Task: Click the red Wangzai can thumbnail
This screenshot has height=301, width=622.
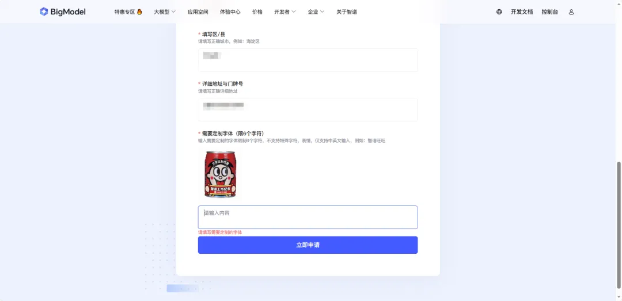Action: point(220,174)
